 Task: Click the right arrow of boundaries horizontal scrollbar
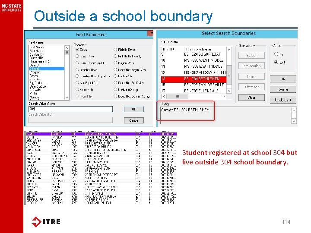pyautogui.click(x=224, y=97)
